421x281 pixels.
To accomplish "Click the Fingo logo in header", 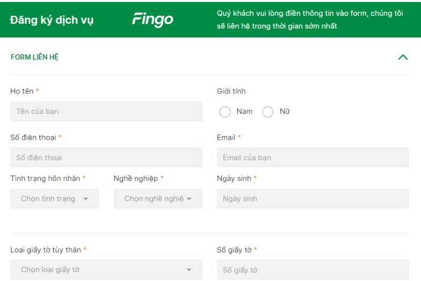I will coord(153,20).
